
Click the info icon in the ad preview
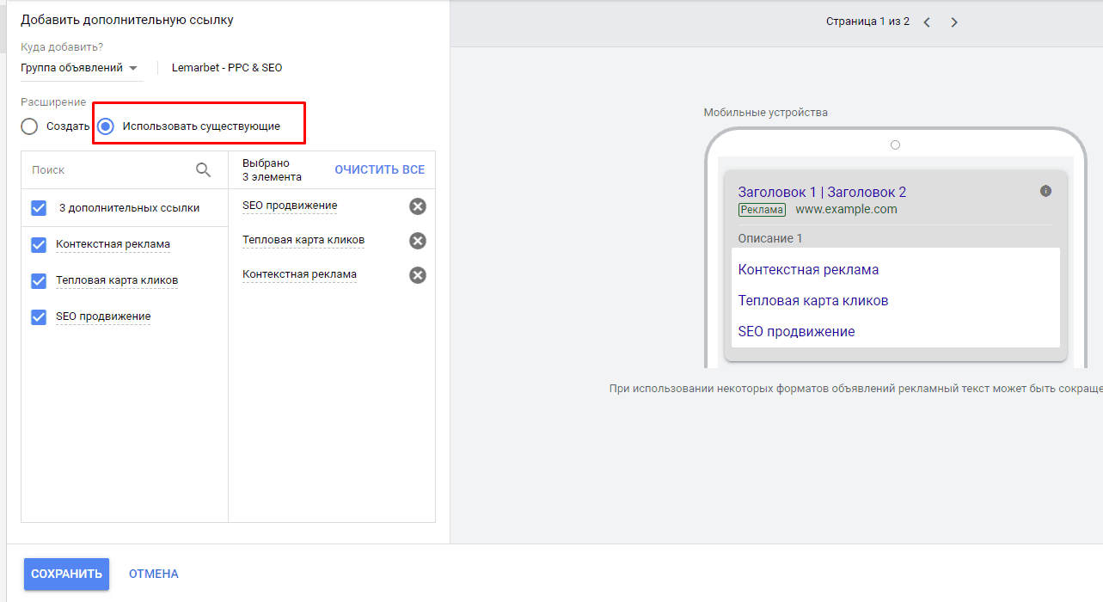click(x=1045, y=191)
